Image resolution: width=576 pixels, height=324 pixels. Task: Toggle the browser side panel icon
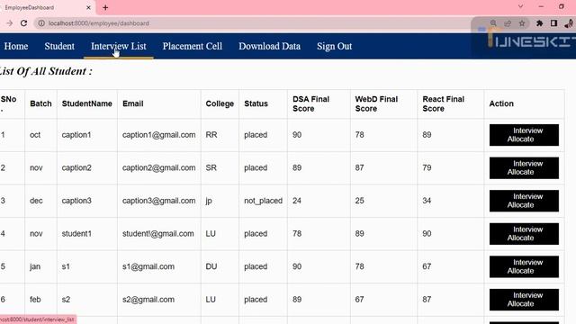pos(553,23)
